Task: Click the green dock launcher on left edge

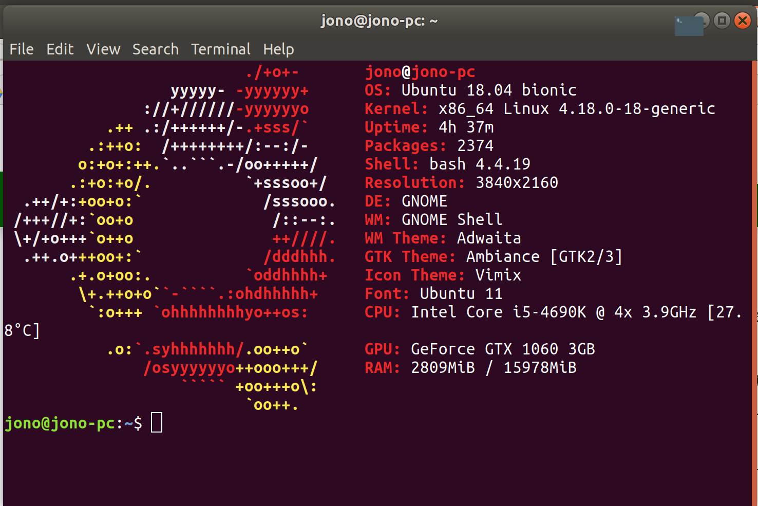Action: pyautogui.click(x=2, y=198)
